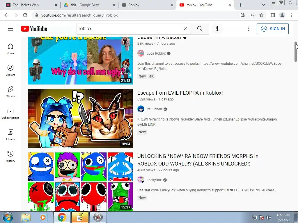This screenshot has height=223, width=298.
Task: Open Chrome three-dot menu
Action: tap(292, 15)
